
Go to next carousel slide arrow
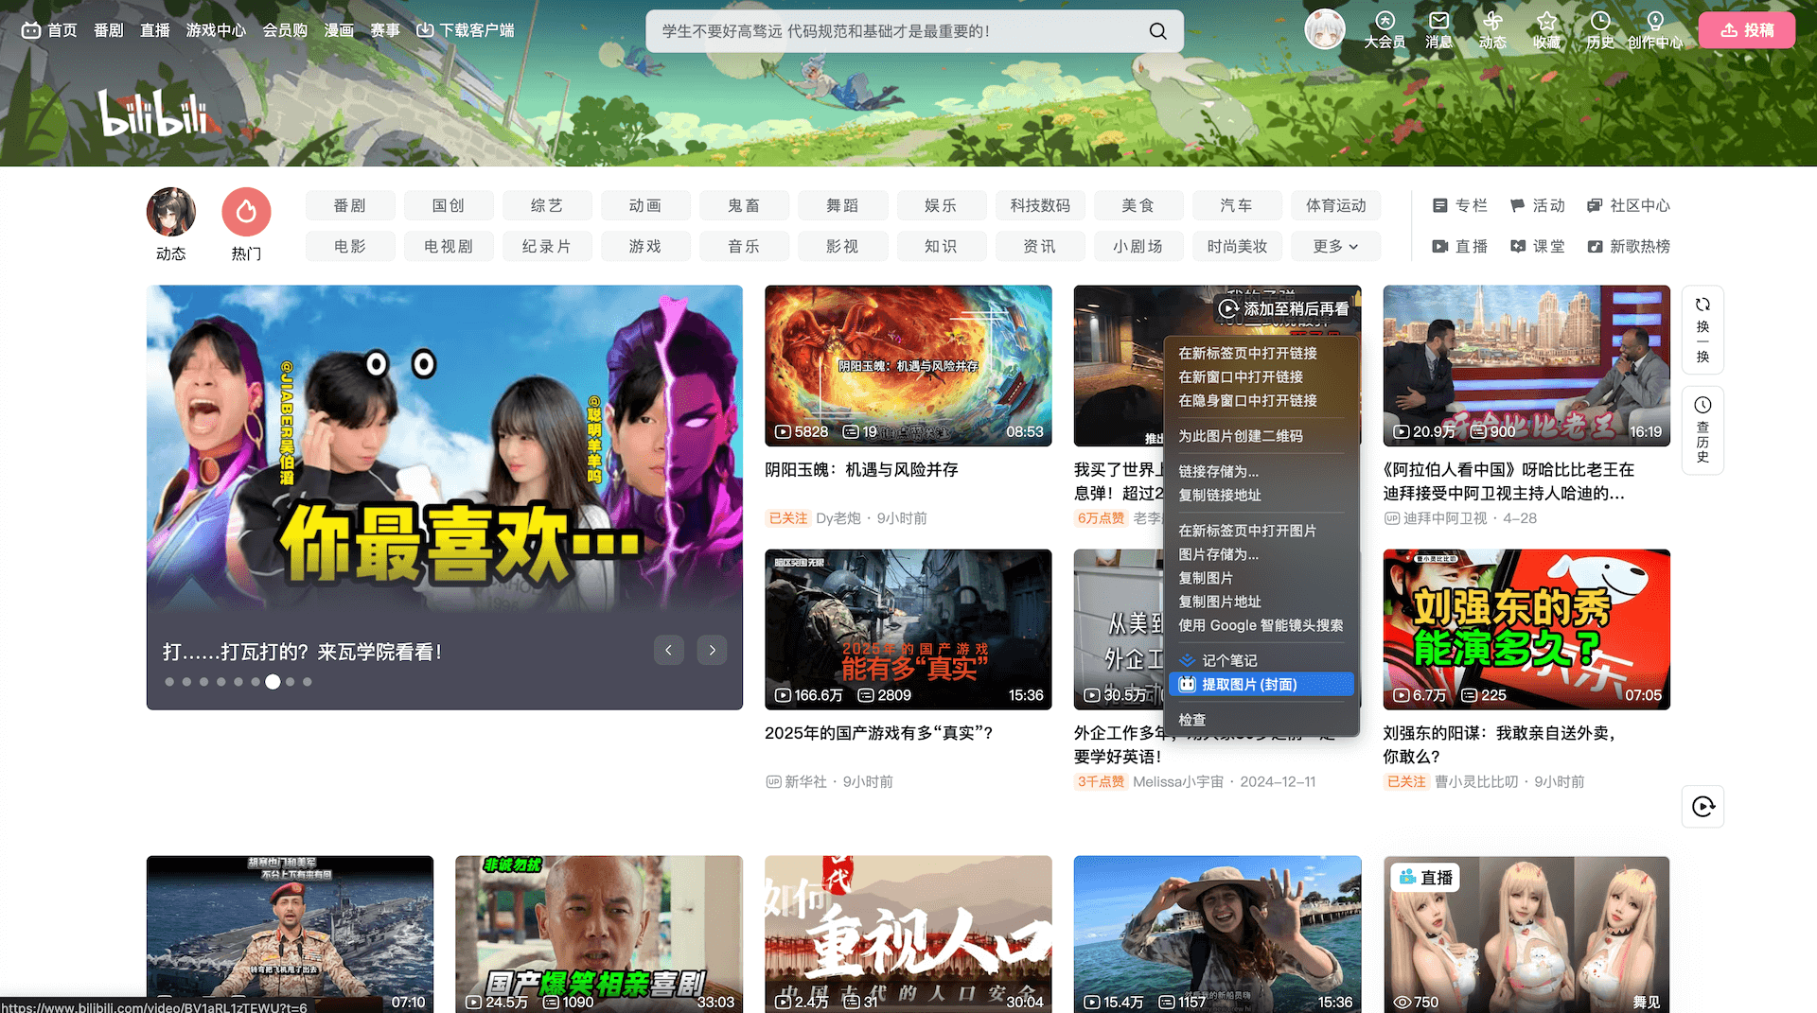click(713, 650)
